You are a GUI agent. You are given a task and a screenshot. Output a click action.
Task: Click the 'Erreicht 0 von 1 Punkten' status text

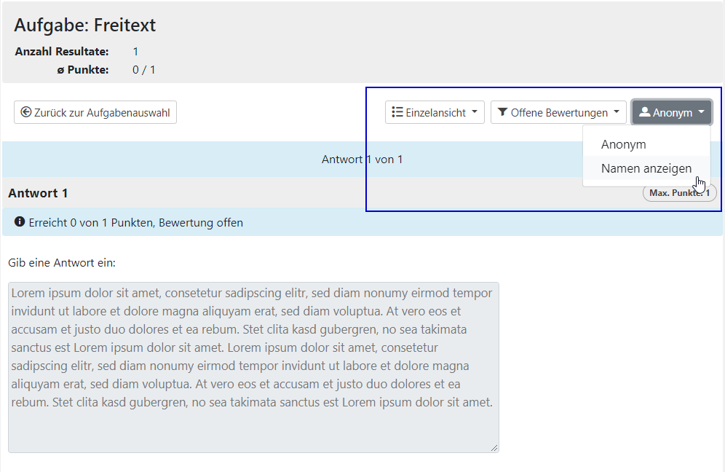(136, 222)
